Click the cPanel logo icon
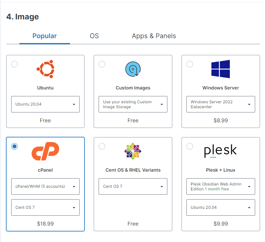Viewport: 265px width, 242px height. coord(45,151)
